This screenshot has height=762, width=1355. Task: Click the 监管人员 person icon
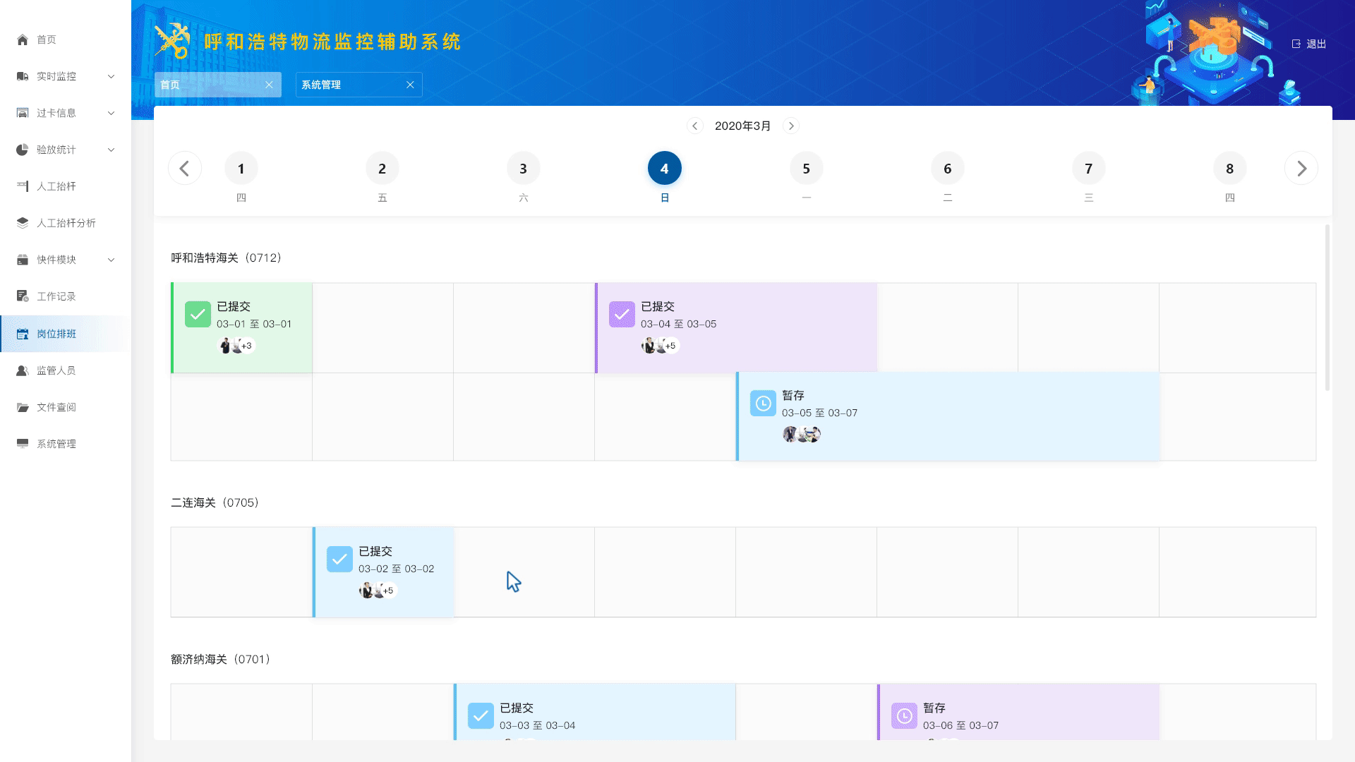[x=21, y=370]
